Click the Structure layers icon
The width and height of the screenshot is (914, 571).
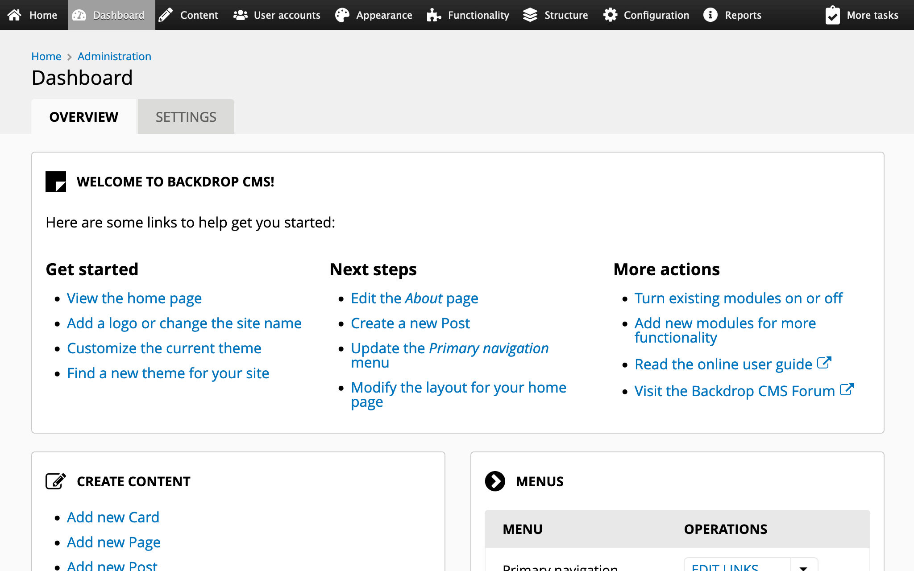530,15
